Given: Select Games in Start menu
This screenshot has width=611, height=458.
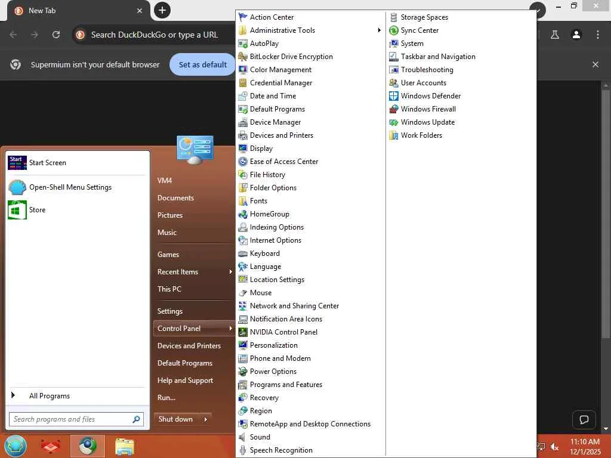Looking at the screenshot, I should click(168, 254).
